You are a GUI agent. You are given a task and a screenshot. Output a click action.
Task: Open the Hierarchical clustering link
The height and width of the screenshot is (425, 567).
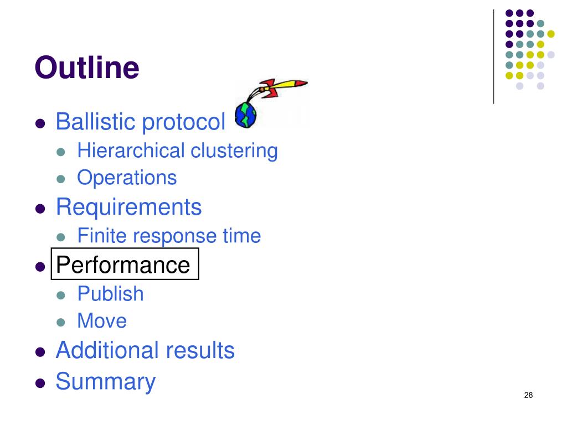(178, 151)
